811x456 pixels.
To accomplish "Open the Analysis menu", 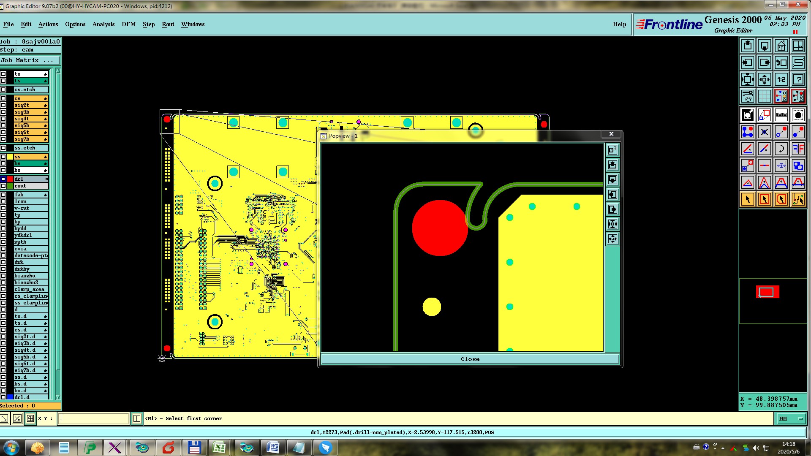I will [103, 24].
